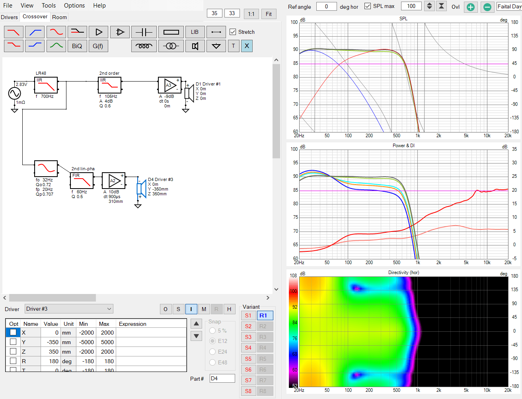Screen dimensions: 522x399
Task: Check the Opt box for R row
Action: click(13, 361)
